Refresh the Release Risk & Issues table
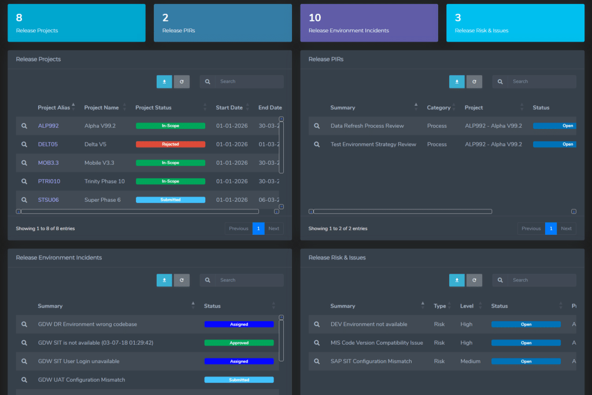The width and height of the screenshot is (592, 395). pyautogui.click(x=474, y=280)
